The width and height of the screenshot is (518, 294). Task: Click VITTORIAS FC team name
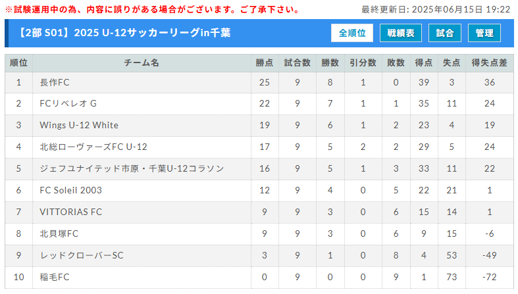pos(70,212)
